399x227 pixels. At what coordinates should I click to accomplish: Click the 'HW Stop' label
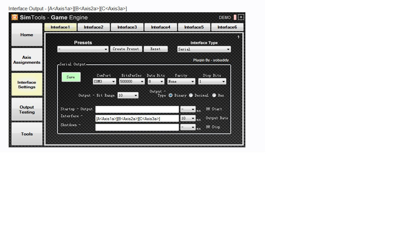point(213,127)
